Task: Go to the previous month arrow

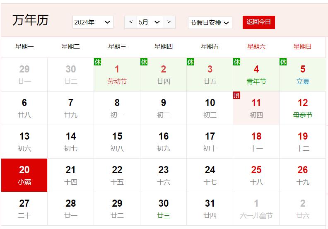Action: click(x=131, y=22)
